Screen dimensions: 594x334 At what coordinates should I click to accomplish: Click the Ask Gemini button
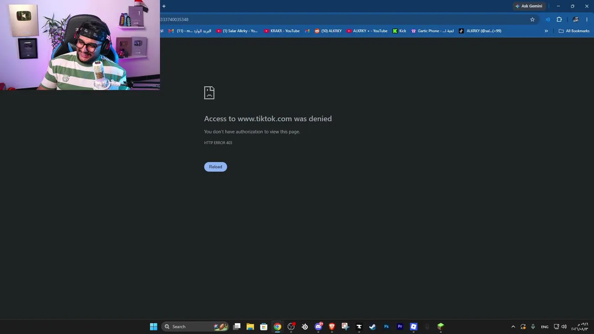click(529, 6)
